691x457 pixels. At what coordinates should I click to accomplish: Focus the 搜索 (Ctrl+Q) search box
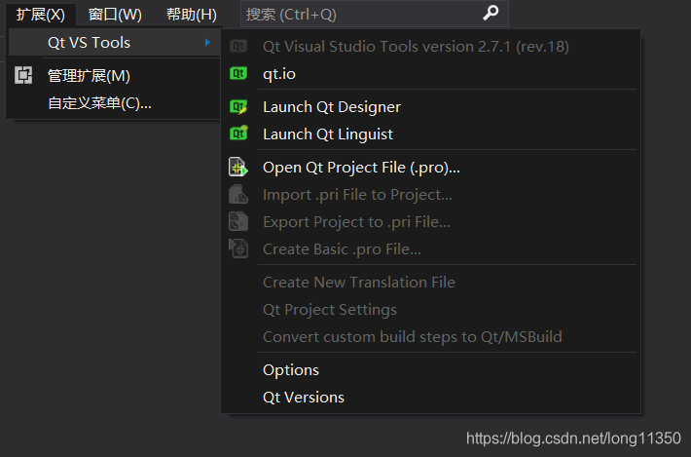click(375, 14)
